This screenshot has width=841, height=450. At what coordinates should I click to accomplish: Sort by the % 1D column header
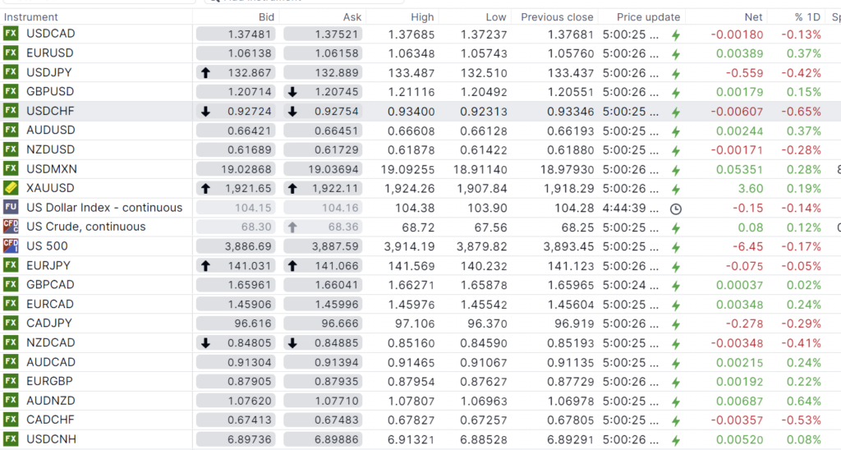click(x=807, y=16)
